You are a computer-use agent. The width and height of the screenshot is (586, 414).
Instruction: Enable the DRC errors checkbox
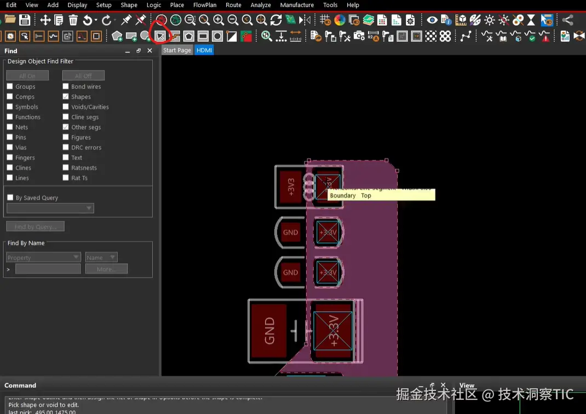[x=66, y=147]
